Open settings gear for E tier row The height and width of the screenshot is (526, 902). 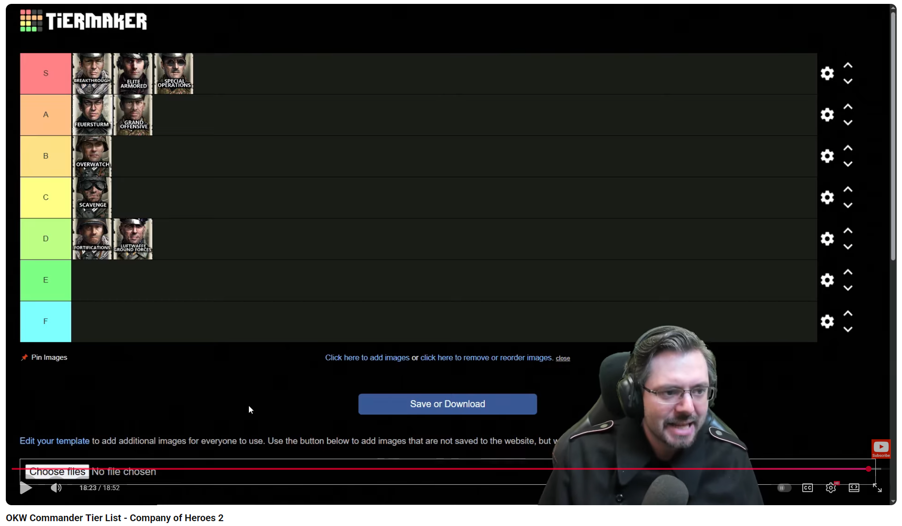click(x=827, y=280)
